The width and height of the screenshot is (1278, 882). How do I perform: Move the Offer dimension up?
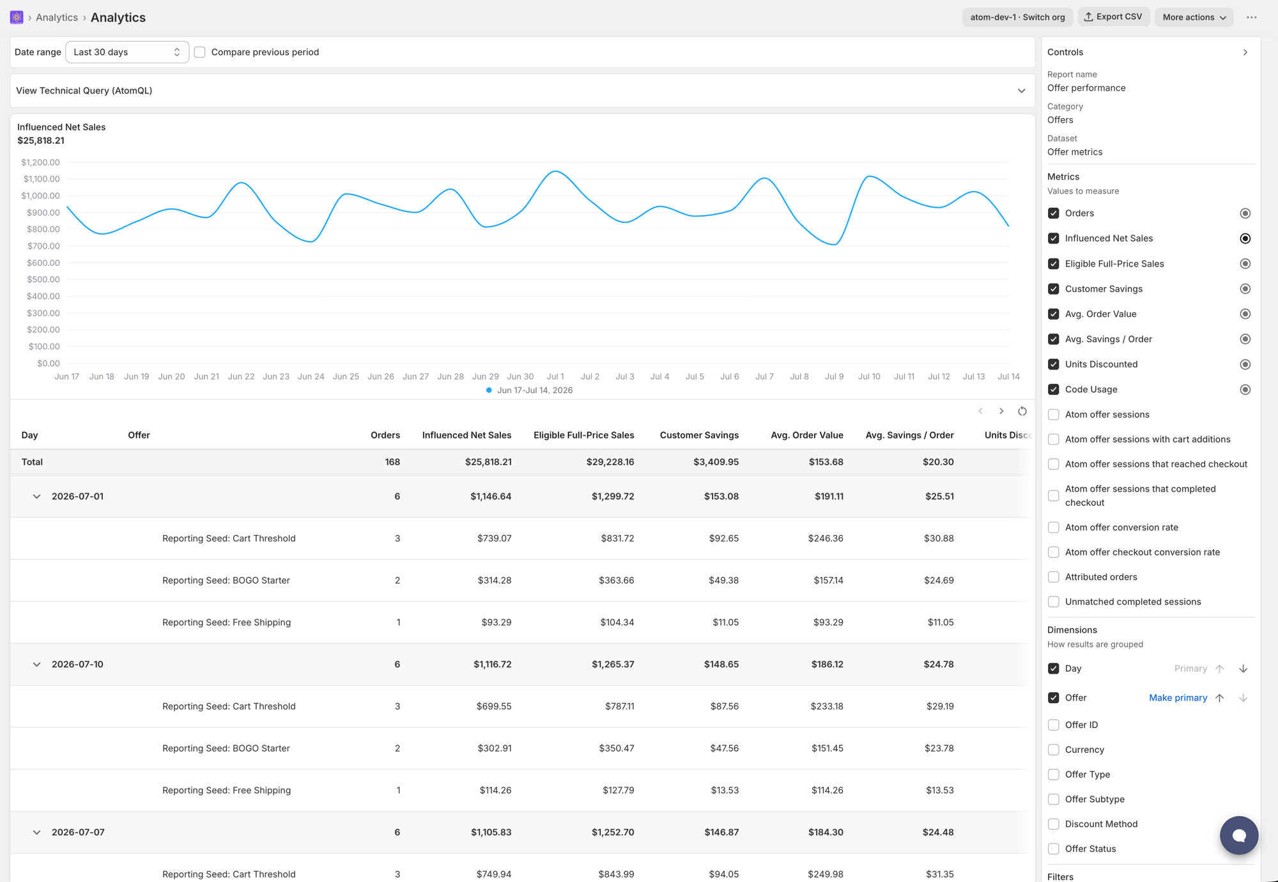tap(1219, 698)
